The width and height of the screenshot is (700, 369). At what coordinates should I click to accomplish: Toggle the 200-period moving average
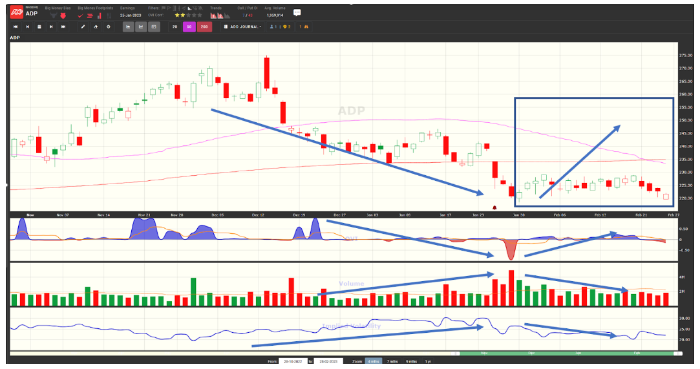(204, 26)
